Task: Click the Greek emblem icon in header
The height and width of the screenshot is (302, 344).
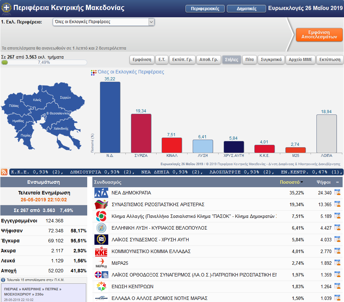Action: pyautogui.click(x=6, y=8)
